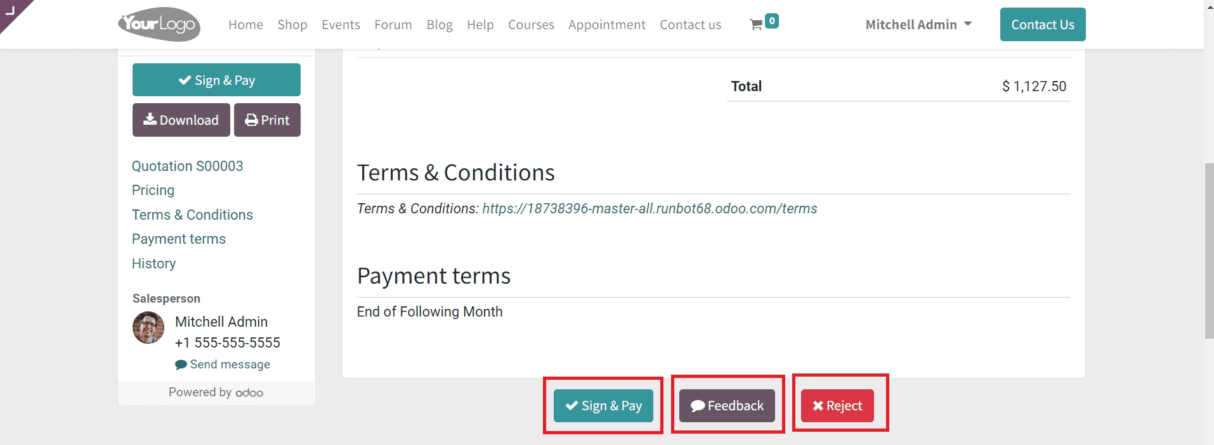Click the Send message chat icon
Screen dimensions: 1214x445
point(181,365)
